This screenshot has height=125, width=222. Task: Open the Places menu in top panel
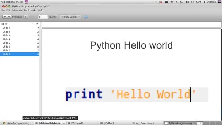coord(20,2)
